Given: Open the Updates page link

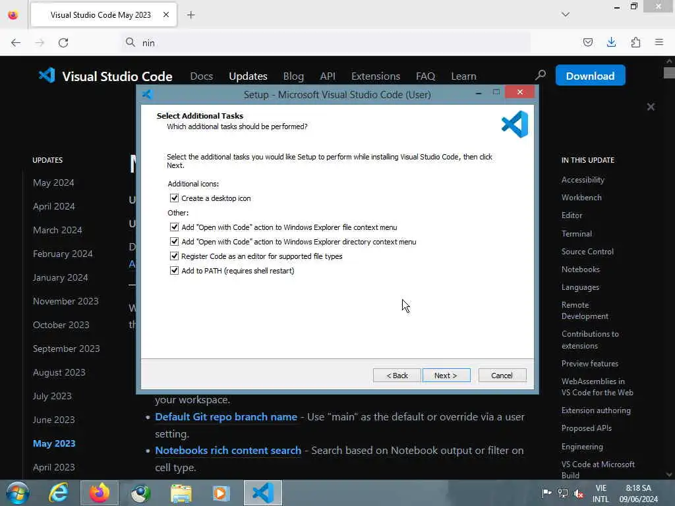Looking at the screenshot, I should pyautogui.click(x=248, y=76).
